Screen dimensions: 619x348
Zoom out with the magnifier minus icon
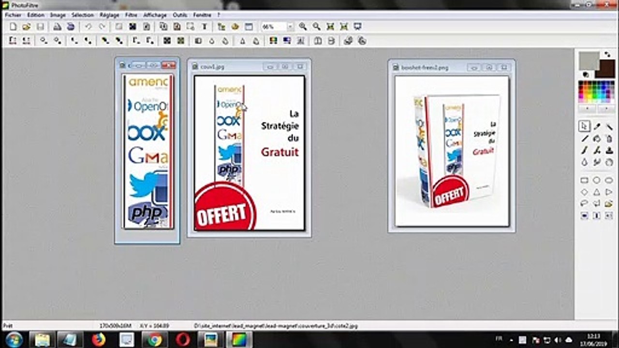316,27
